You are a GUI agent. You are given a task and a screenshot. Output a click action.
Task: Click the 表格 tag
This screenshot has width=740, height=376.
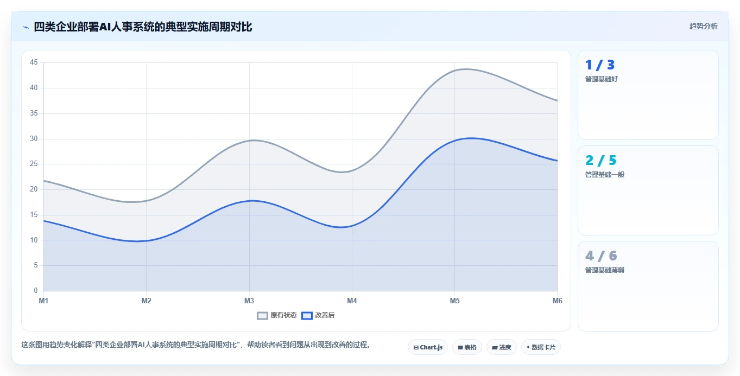tap(467, 347)
